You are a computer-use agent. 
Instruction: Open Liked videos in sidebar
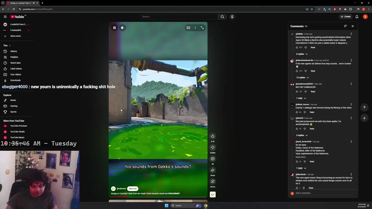16,69
